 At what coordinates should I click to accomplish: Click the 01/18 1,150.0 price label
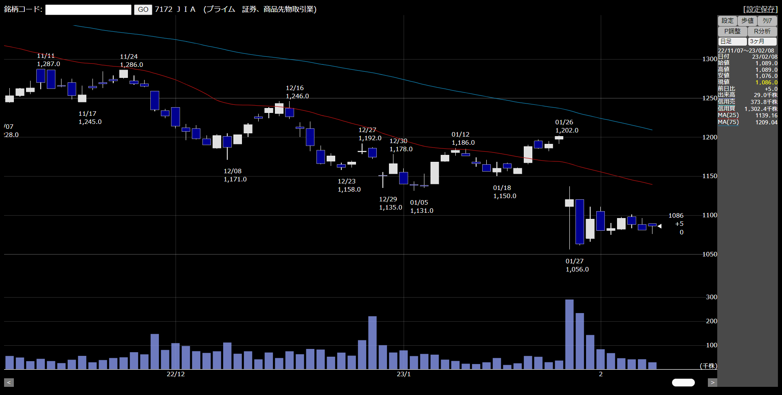(x=505, y=192)
